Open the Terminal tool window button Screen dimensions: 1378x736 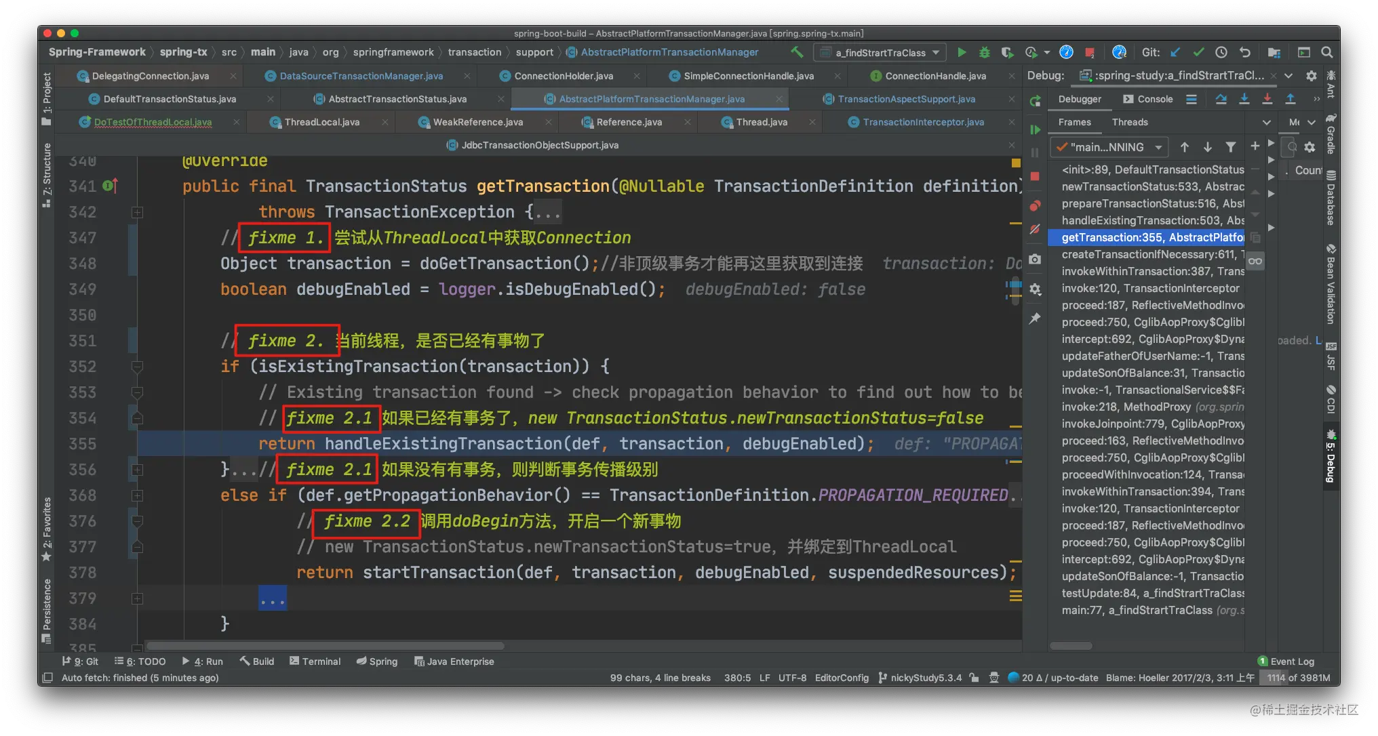[315, 661]
